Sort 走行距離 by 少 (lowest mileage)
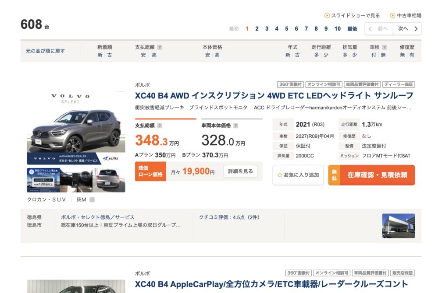Viewport: 442px width, 293px height. [x=326, y=55]
